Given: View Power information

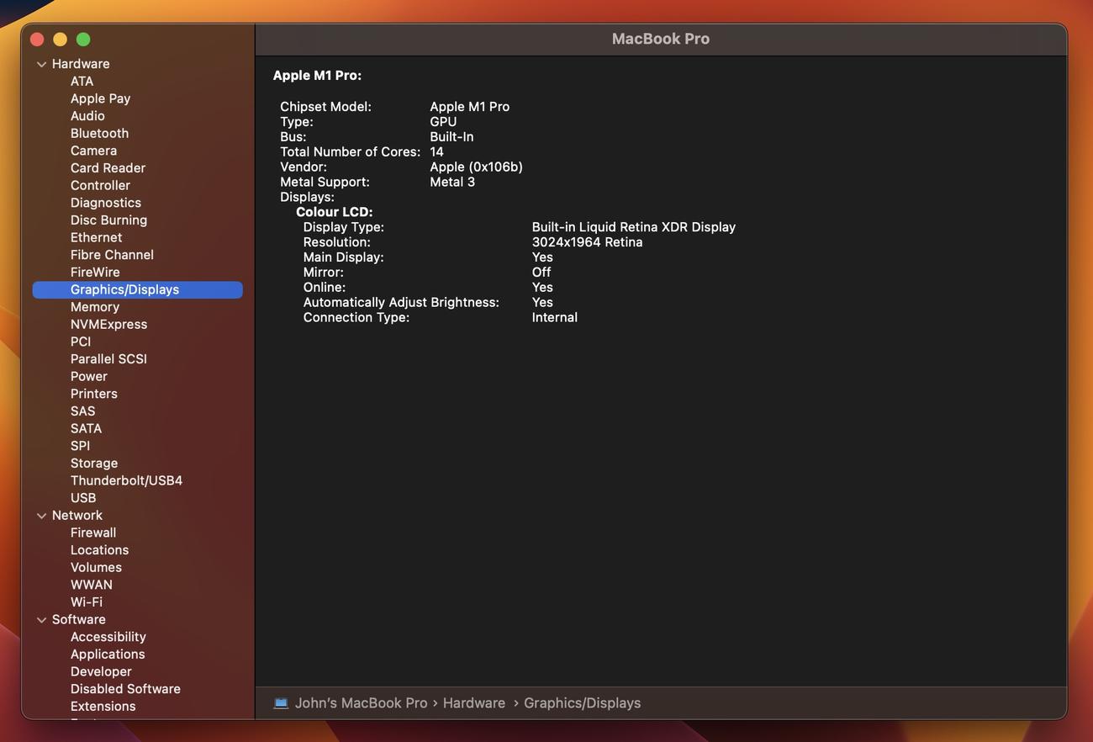Looking at the screenshot, I should tap(89, 377).
